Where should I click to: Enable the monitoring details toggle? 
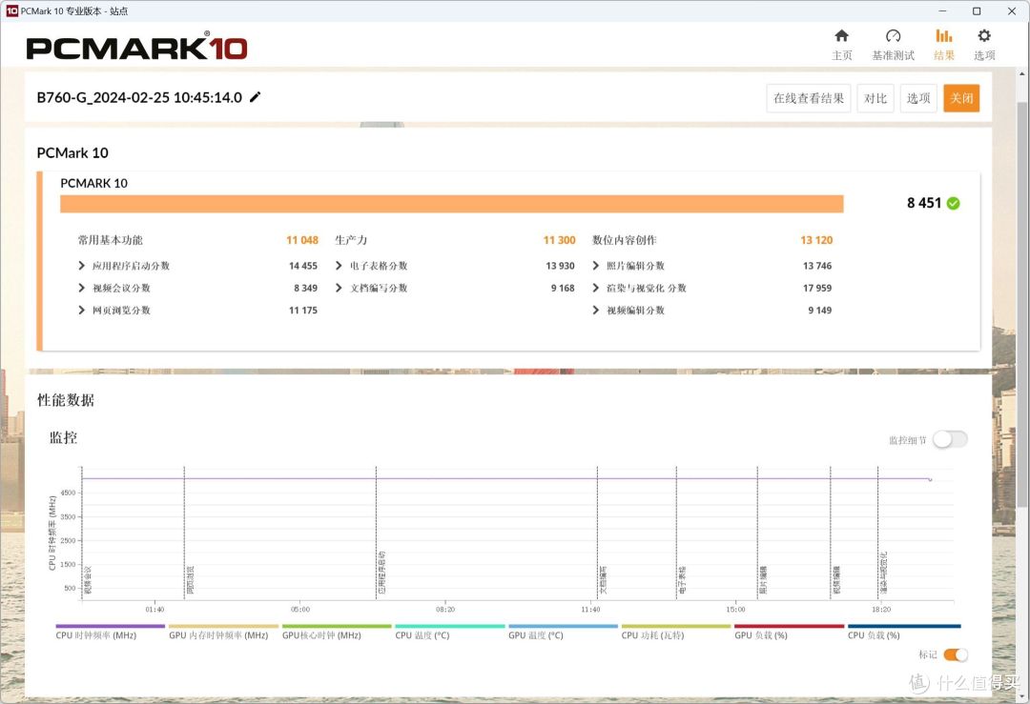[949, 439]
